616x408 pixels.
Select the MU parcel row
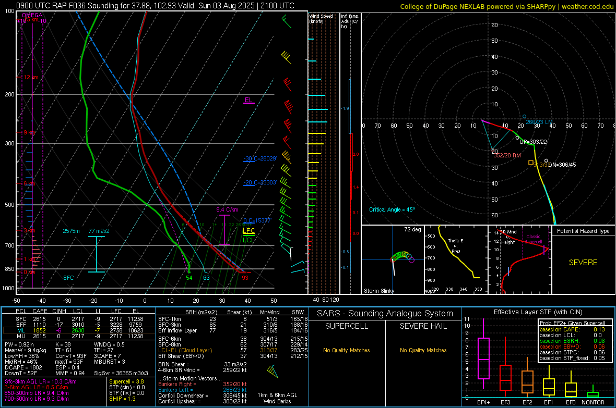(x=79, y=336)
